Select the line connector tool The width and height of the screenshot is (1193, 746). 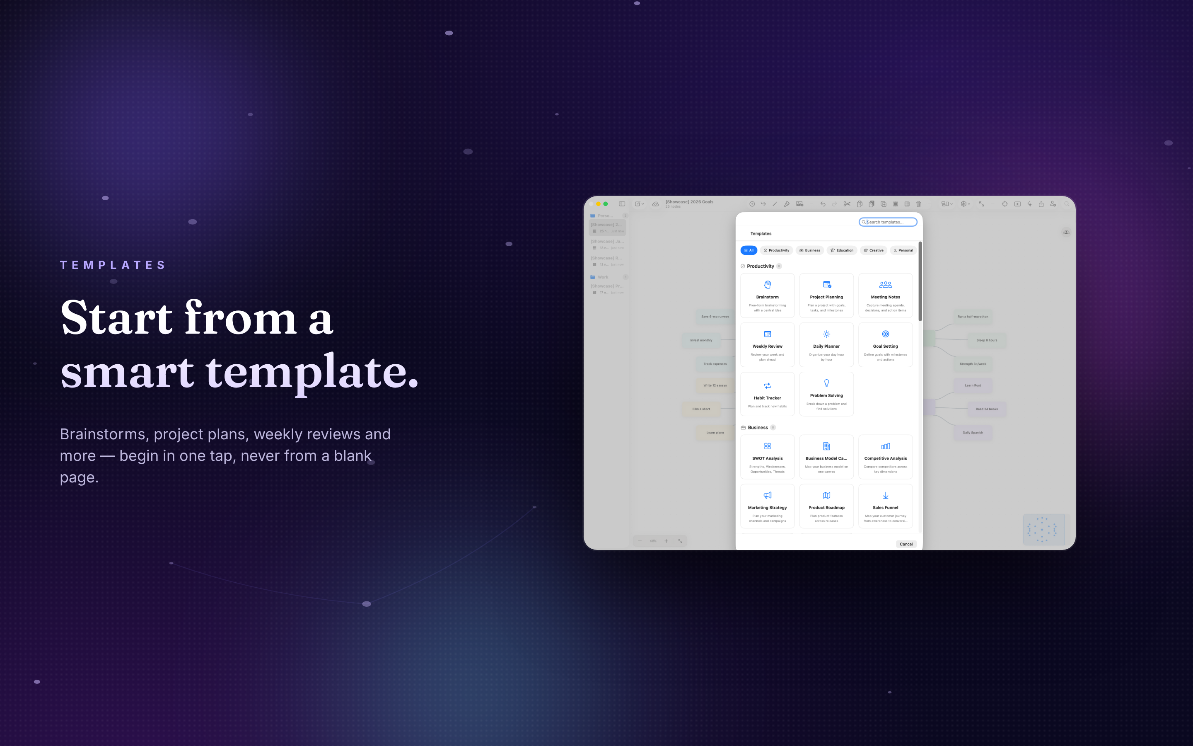(775, 204)
